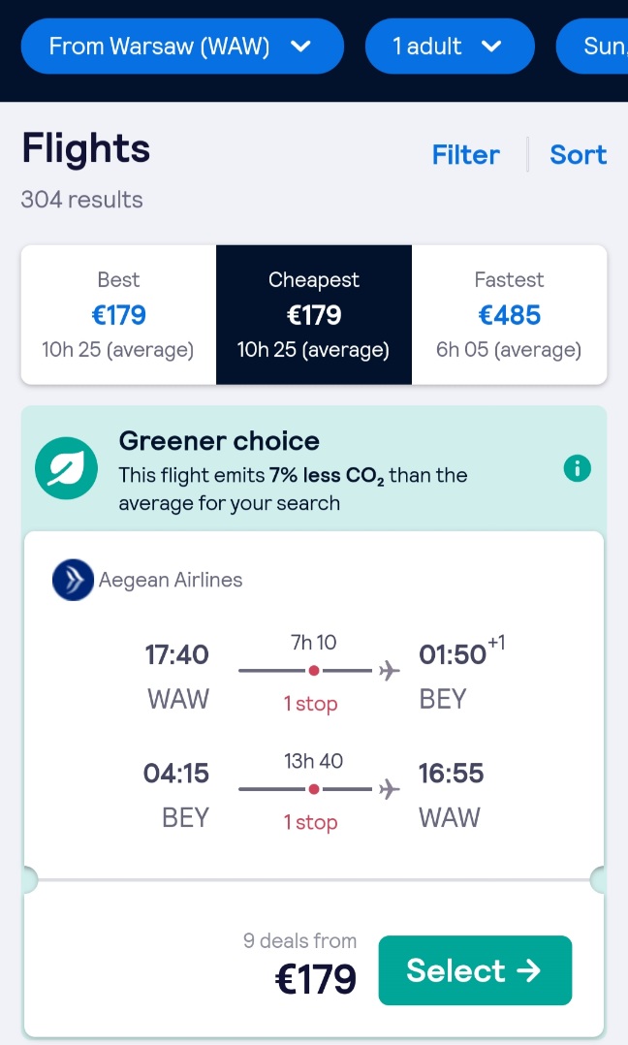This screenshot has height=1045, width=628.
Task: Click the outbound 1 stop label
Action: pyautogui.click(x=310, y=704)
